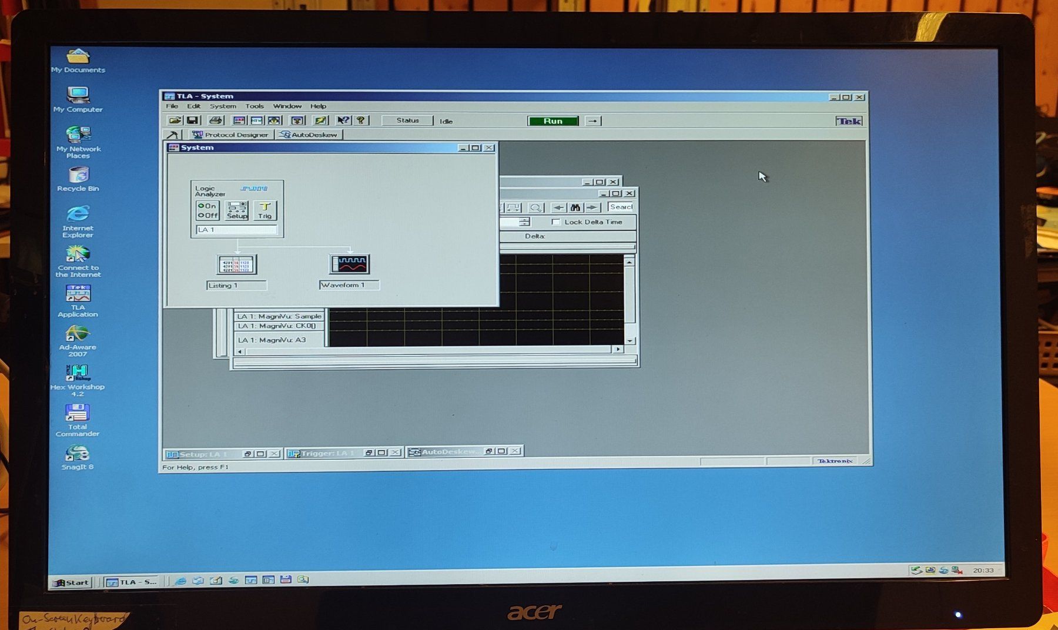The height and width of the screenshot is (630, 1058).
Task: Click the Windows Start button
Action: tap(71, 582)
